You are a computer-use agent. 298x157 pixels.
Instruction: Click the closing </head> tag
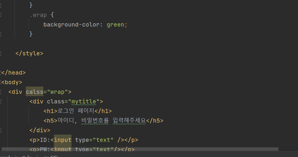coord(13,73)
